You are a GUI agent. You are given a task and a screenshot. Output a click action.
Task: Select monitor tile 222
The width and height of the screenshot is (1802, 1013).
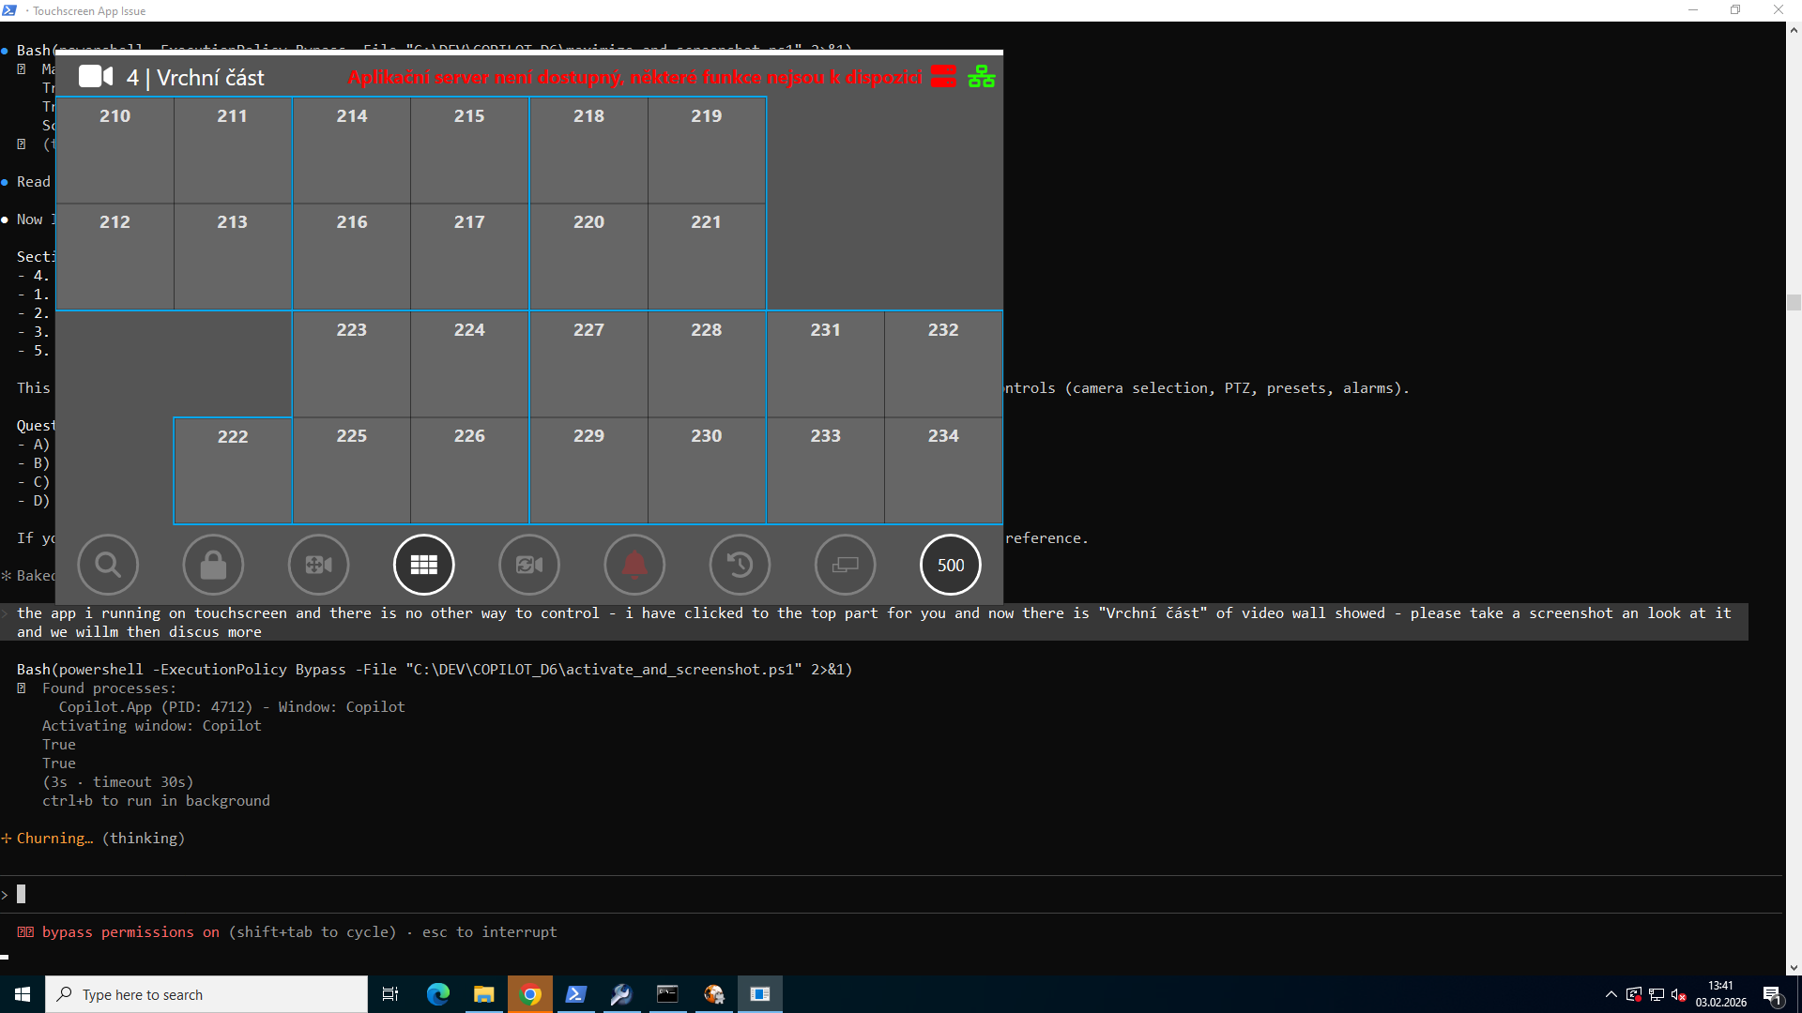(x=233, y=470)
